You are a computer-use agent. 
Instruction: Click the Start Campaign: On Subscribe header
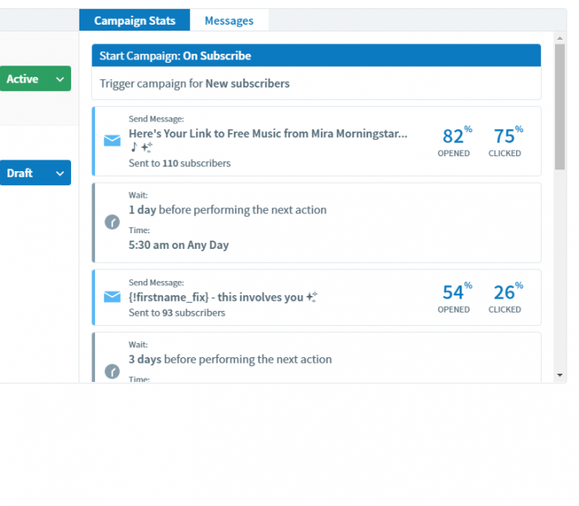click(317, 55)
